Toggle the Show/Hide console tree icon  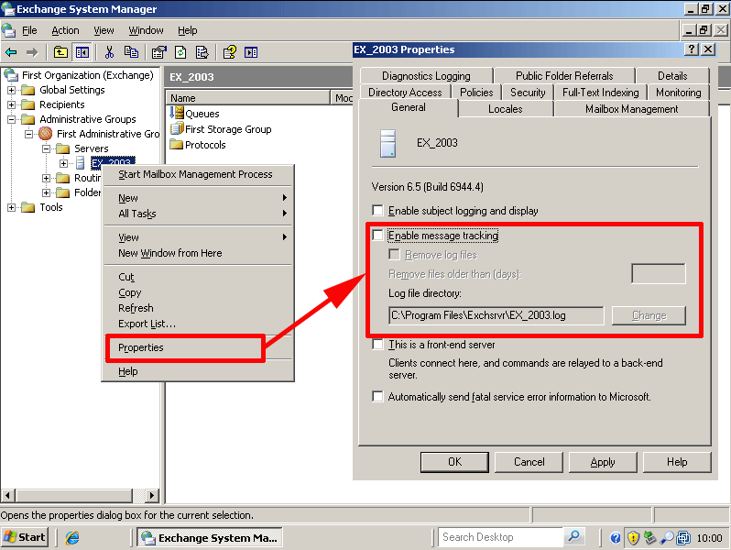pos(82,52)
